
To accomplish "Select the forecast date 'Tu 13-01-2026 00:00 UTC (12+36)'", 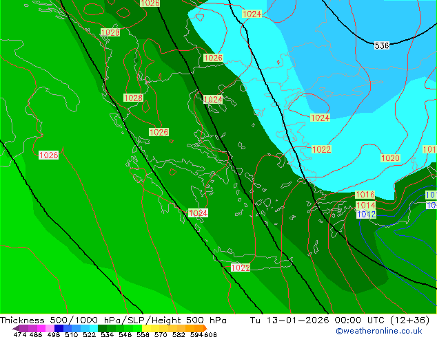I will click(340, 320).
